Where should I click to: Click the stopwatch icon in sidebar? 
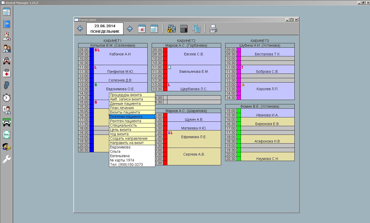click(7, 98)
